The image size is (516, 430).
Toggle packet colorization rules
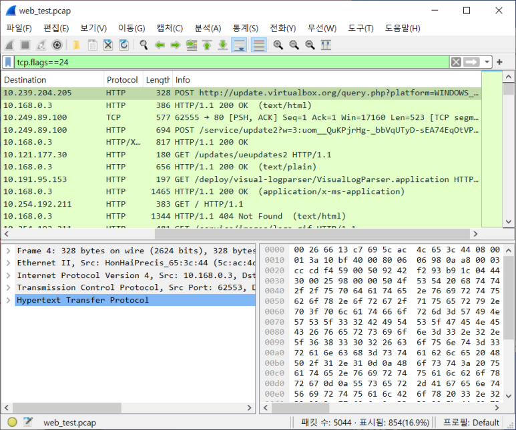(x=259, y=45)
